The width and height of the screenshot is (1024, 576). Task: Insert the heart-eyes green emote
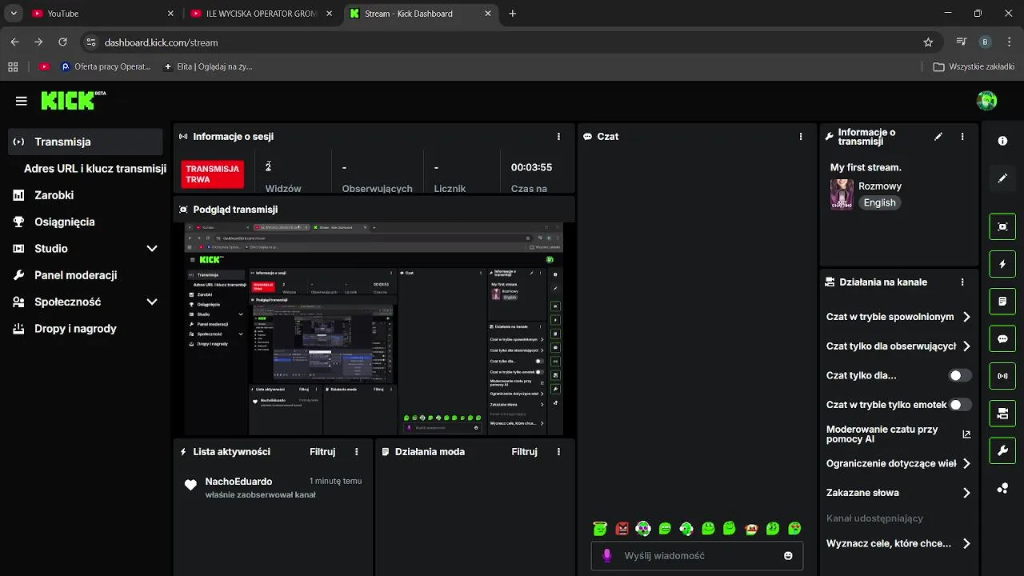coord(794,529)
